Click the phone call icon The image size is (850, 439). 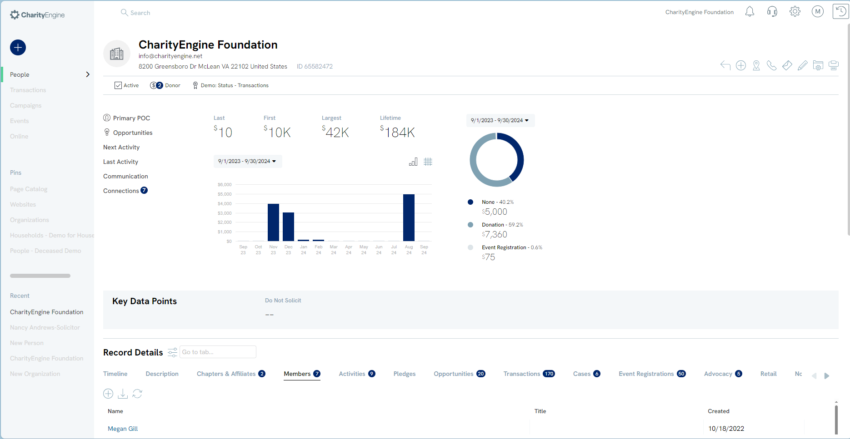click(x=772, y=65)
